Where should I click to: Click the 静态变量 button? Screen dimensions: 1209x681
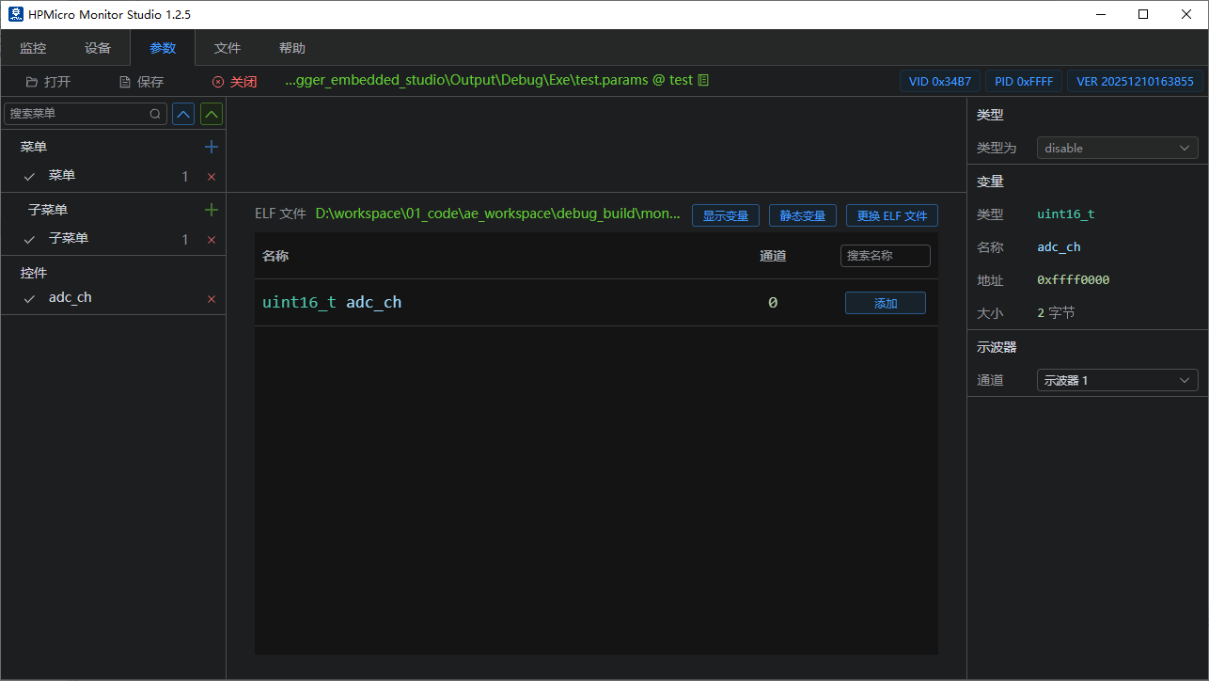(803, 215)
